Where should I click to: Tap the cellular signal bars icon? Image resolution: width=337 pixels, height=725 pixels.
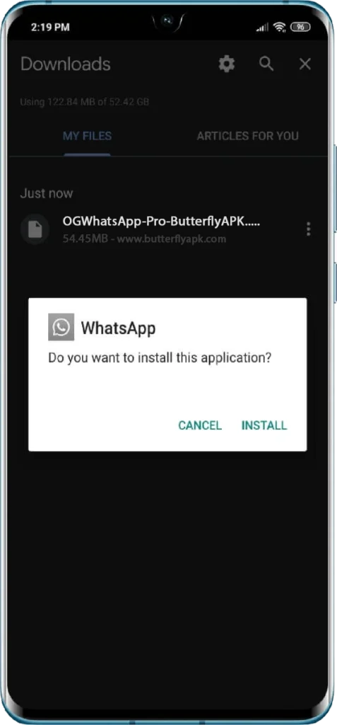pyautogui.click(x=262, y=28)
